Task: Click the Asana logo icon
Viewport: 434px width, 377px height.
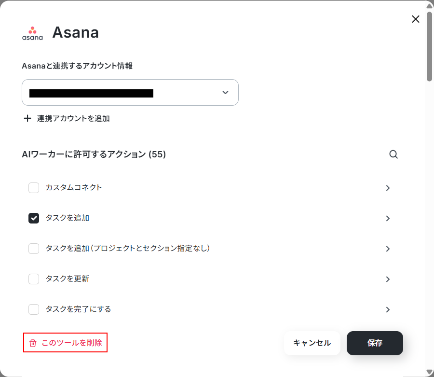Action: [32, 33]
